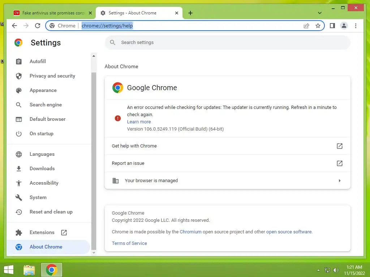Click the Extensions puzzle-piece icon
This screenshot has width=370, height=277.
click(19, 233)
